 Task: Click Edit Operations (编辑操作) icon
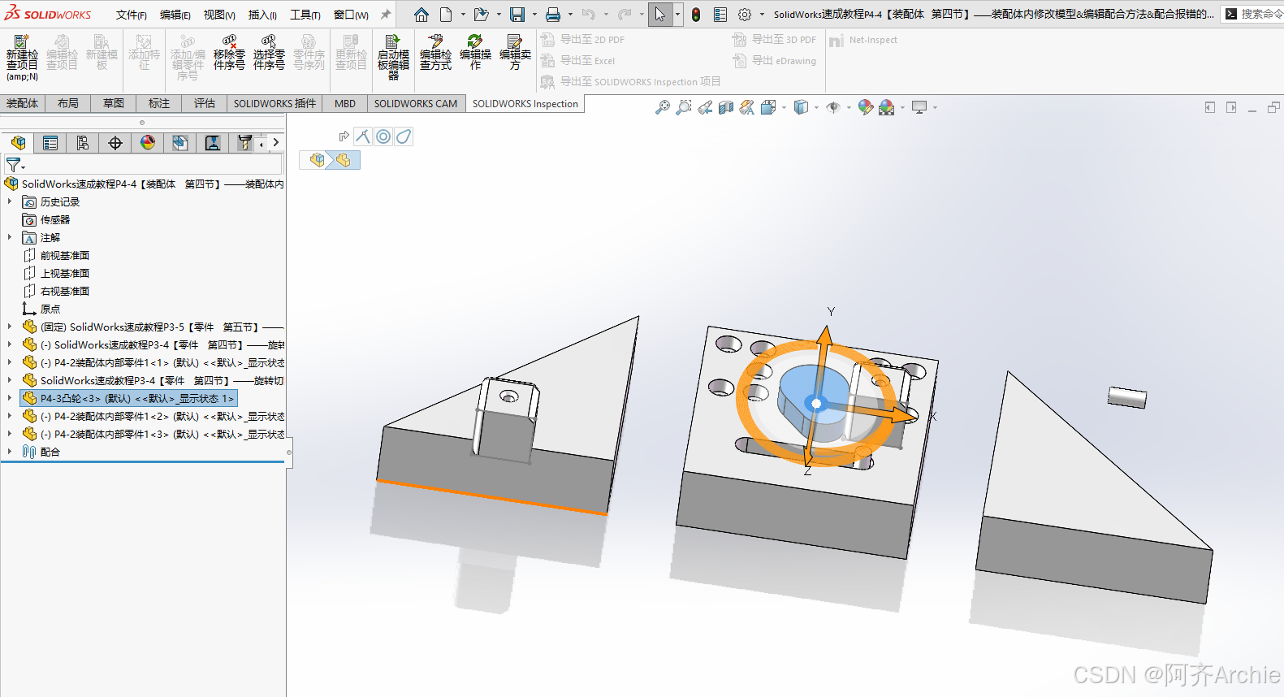[x=475, y=53]
